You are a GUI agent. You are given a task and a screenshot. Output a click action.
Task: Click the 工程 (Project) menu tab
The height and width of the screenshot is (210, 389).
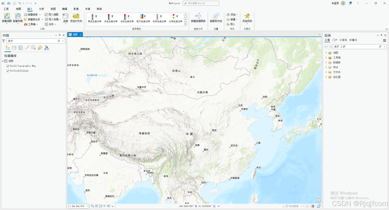point(6,9)
